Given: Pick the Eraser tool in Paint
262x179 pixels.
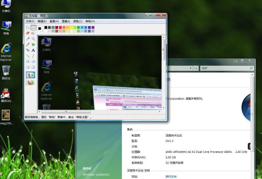Looking at the screenshot, I should [x=28, y=33].
